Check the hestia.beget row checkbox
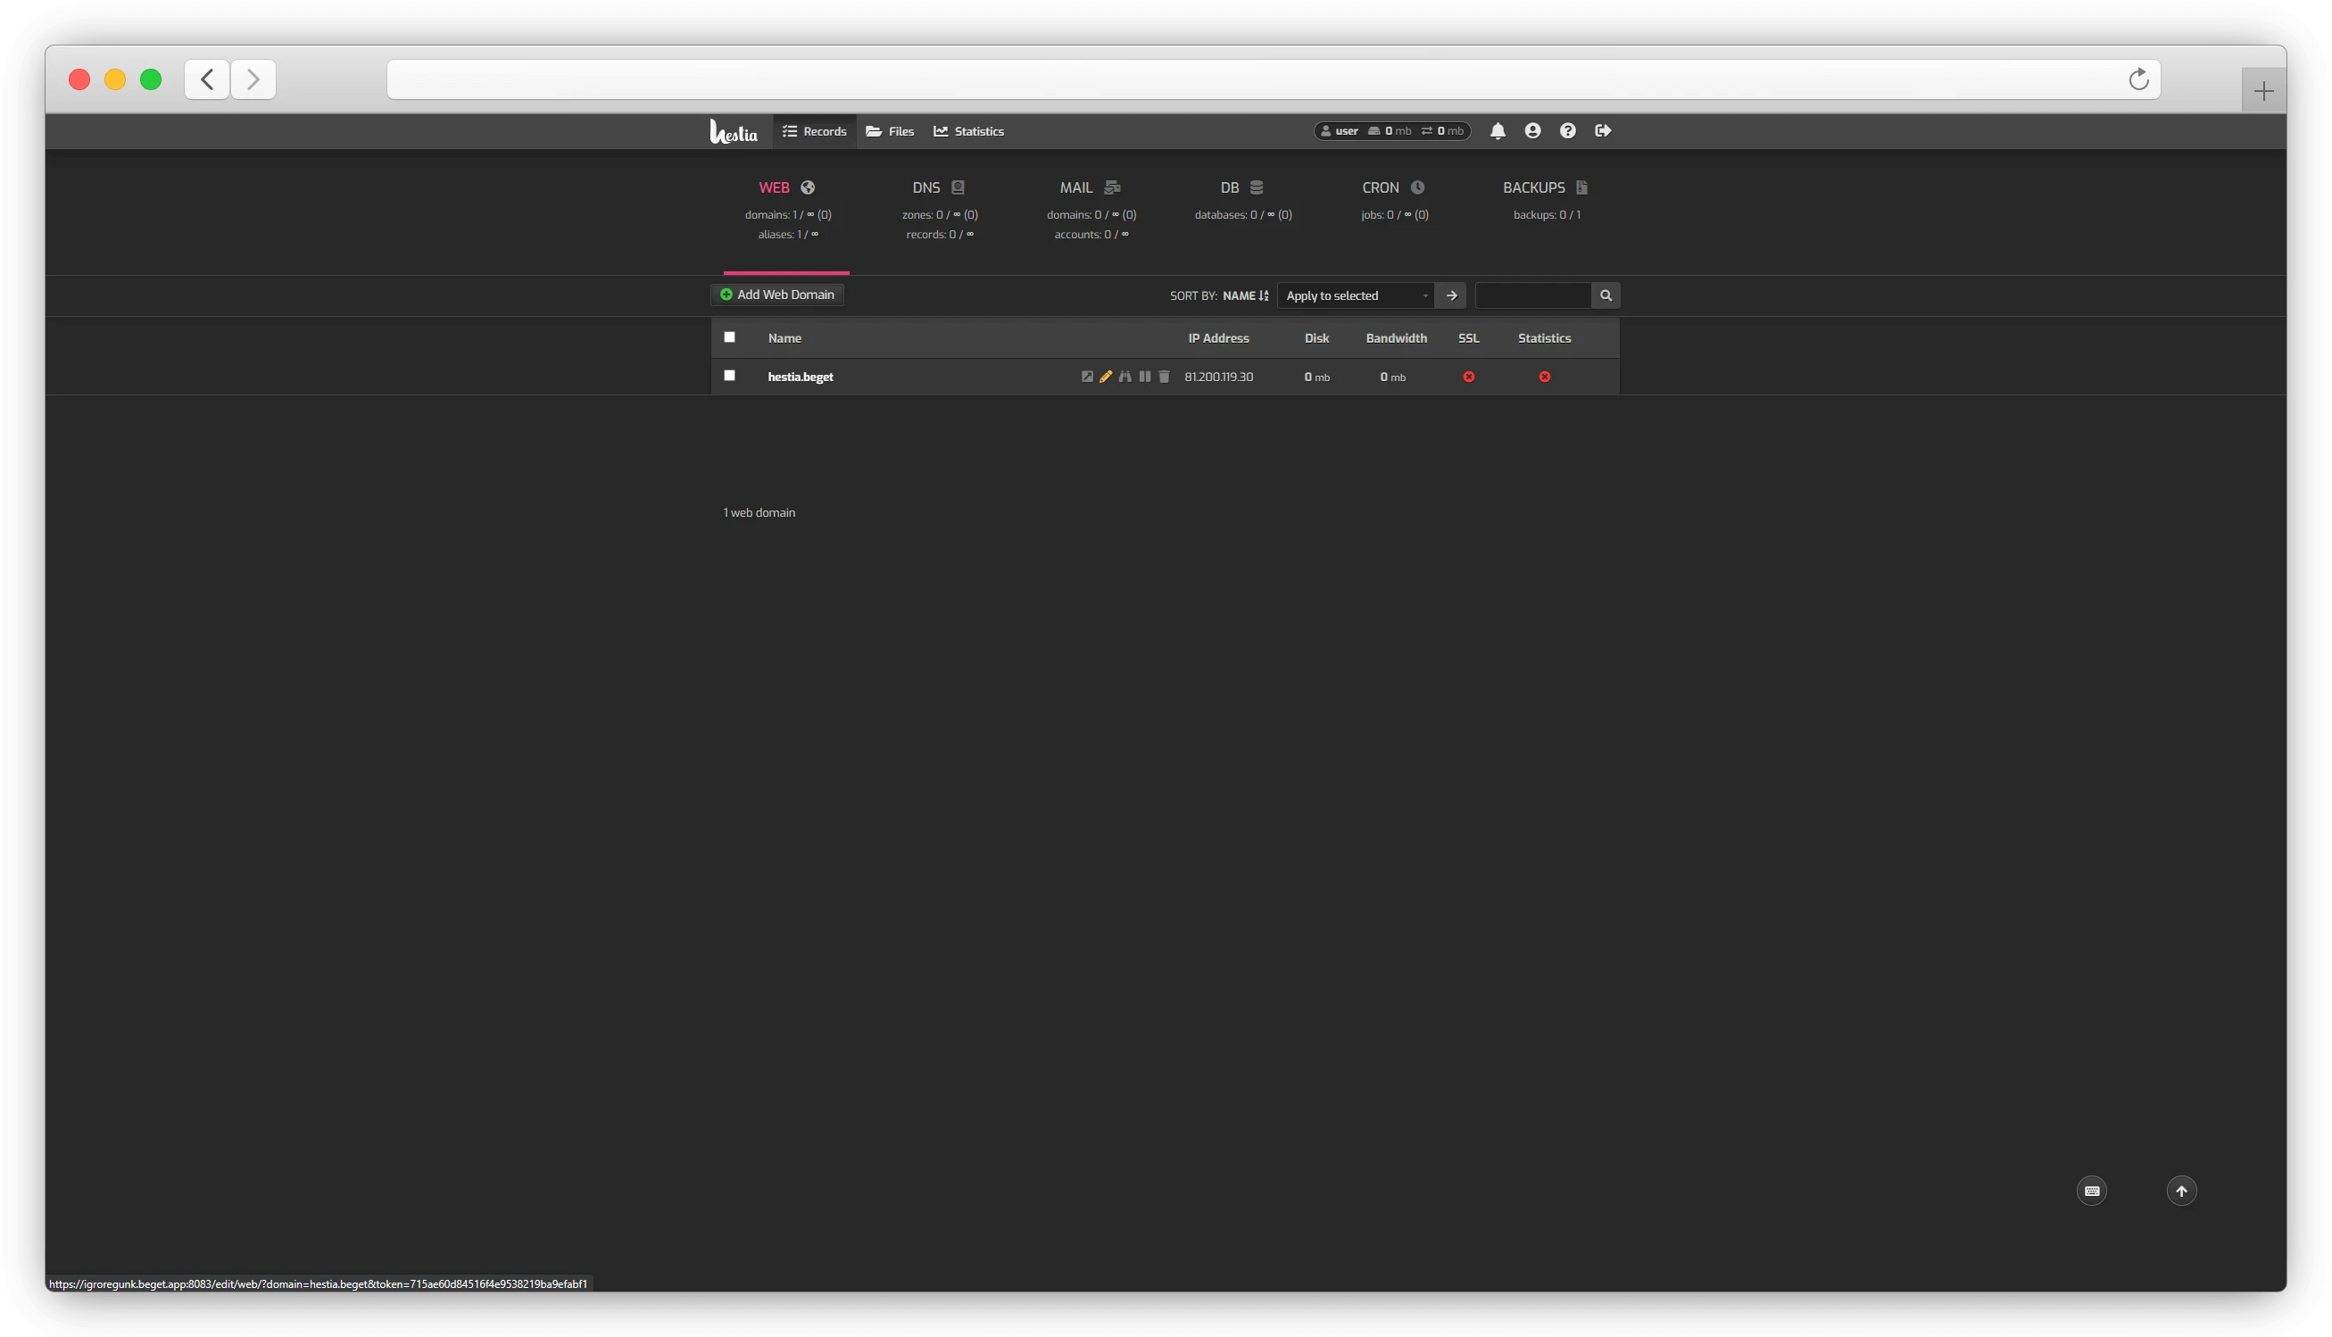2332x1337 pixels. [x=730, y=376]
